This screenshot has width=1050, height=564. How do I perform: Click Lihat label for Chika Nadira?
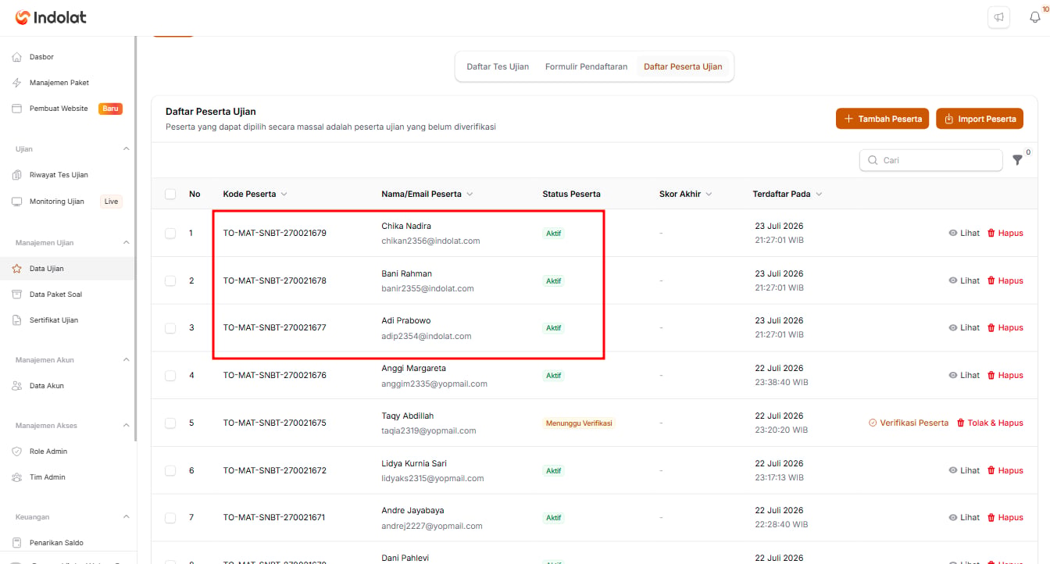pos(970,233)
